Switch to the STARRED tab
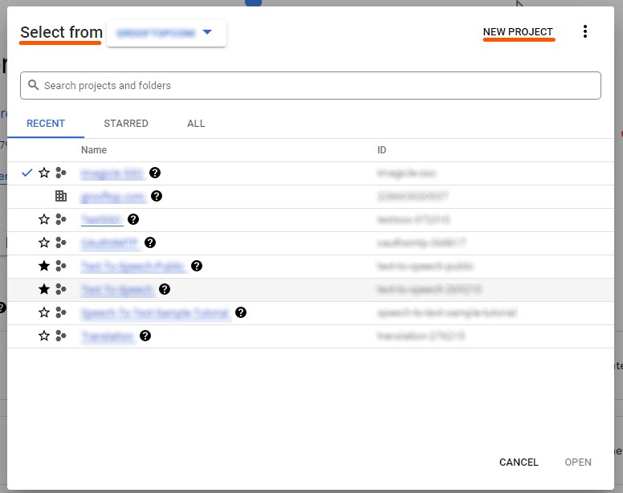 (x=126, y=124)
